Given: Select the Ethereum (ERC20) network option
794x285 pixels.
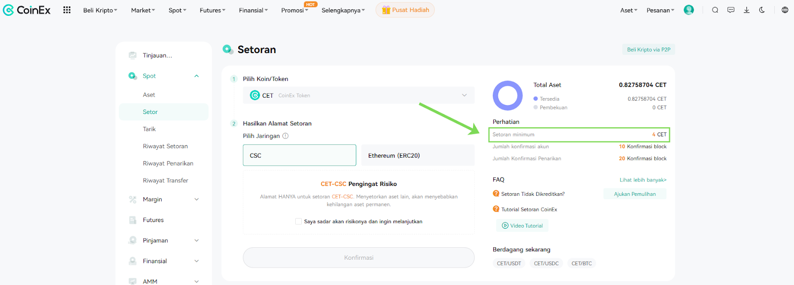Looking at the screenshot, I should 418,155.
